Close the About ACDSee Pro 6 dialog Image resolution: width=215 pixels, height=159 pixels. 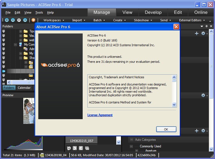(176, 27)
